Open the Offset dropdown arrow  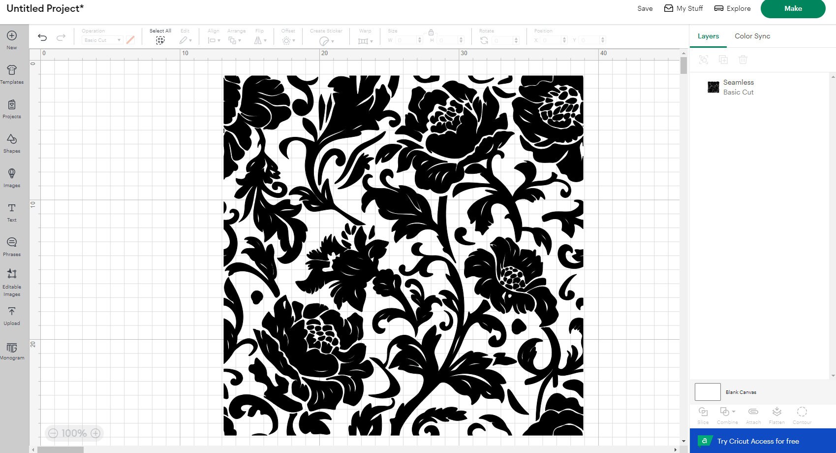point(294,40)
